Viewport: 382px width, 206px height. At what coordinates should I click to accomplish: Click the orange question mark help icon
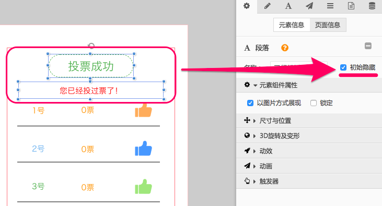285,48
